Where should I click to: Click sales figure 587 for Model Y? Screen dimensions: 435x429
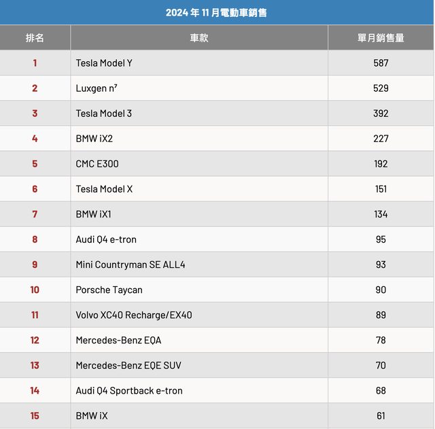point(381,63)
